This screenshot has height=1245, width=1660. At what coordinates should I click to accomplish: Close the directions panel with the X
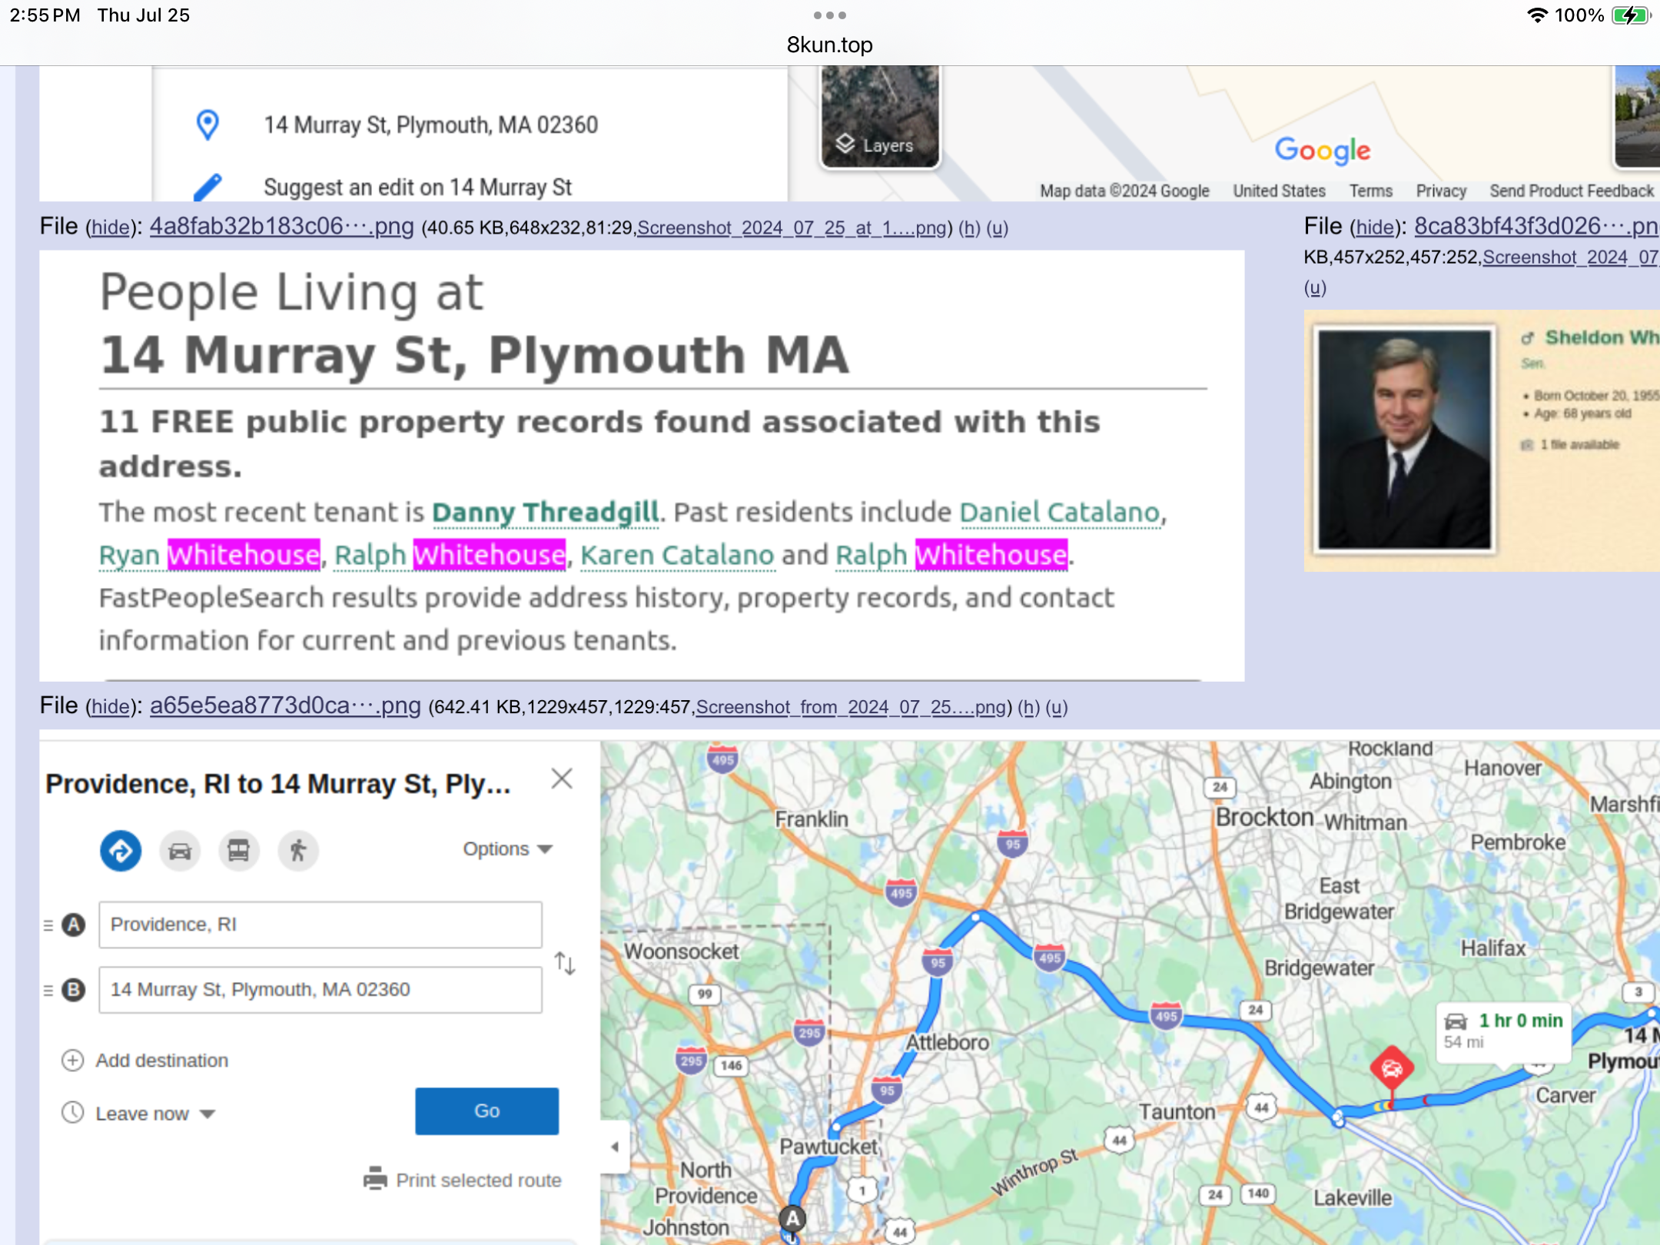point(562,779)
